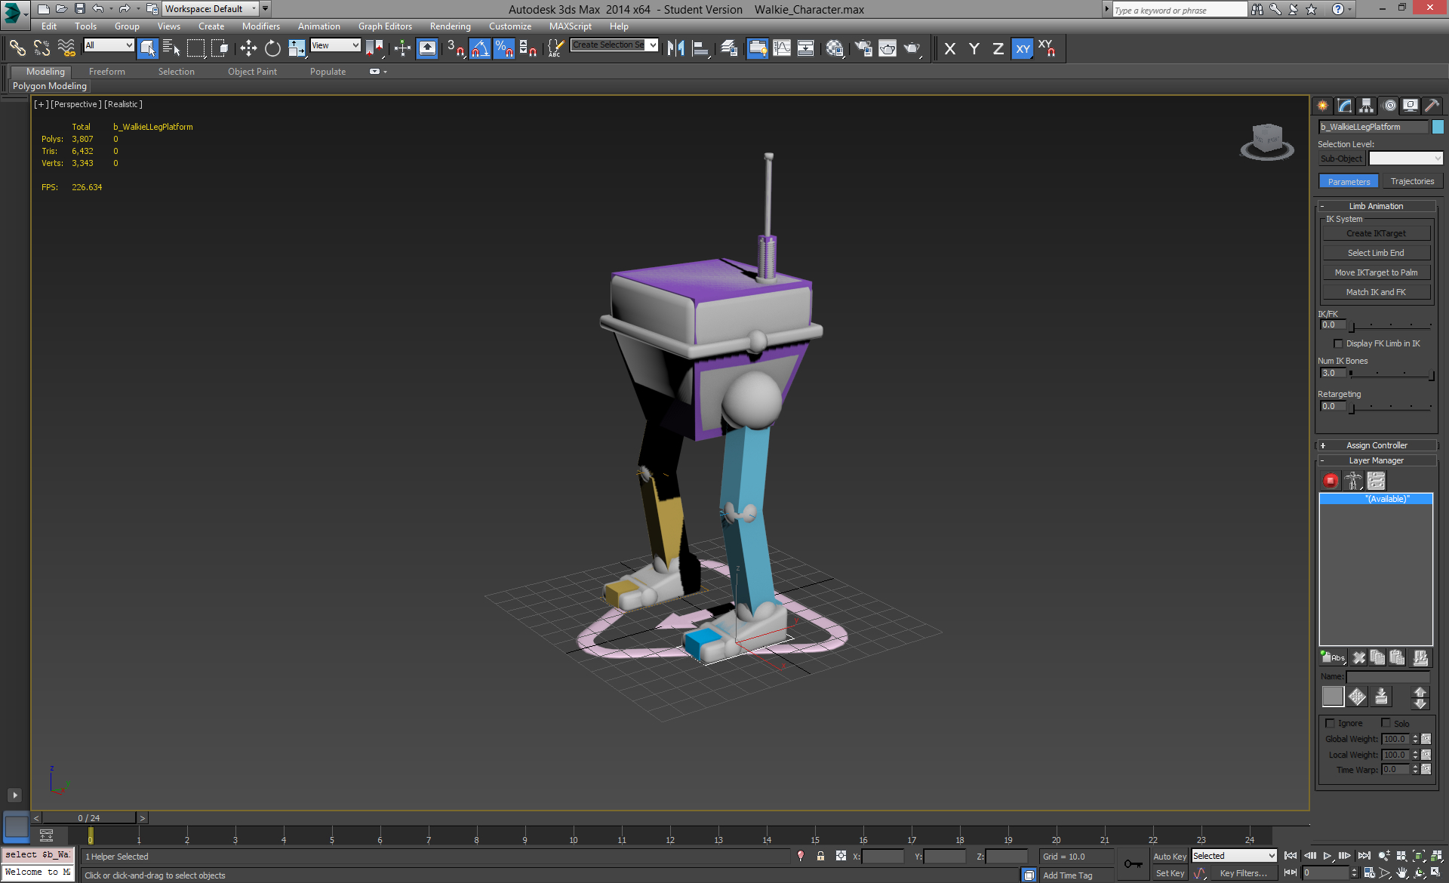The image size is (1449, 883).
Task: Click the Match IK and FK button
Action: (x=1376, y=293)
